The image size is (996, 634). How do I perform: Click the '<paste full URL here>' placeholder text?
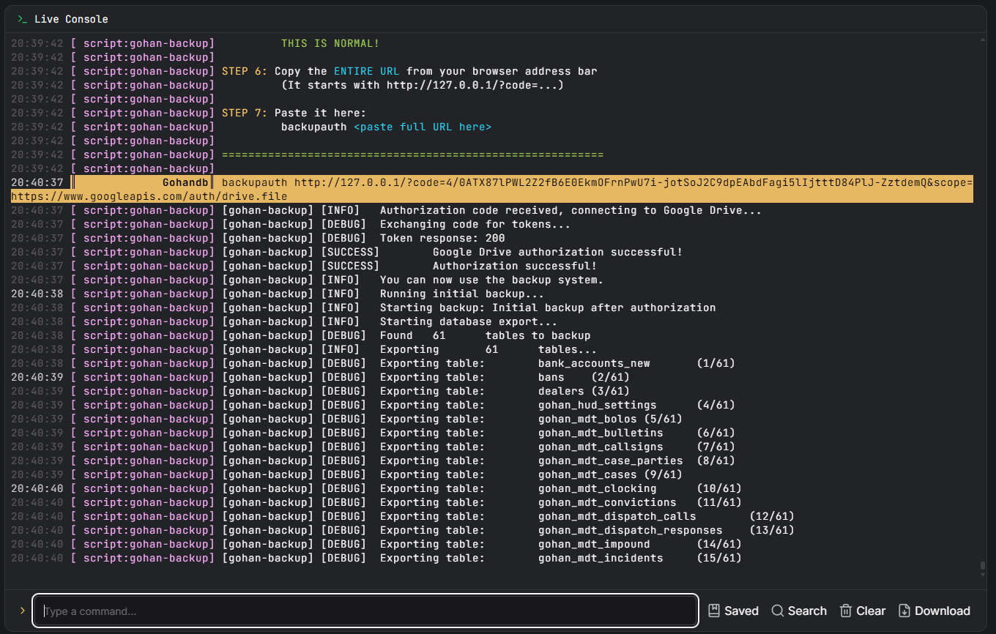click(x=423, y=127)
